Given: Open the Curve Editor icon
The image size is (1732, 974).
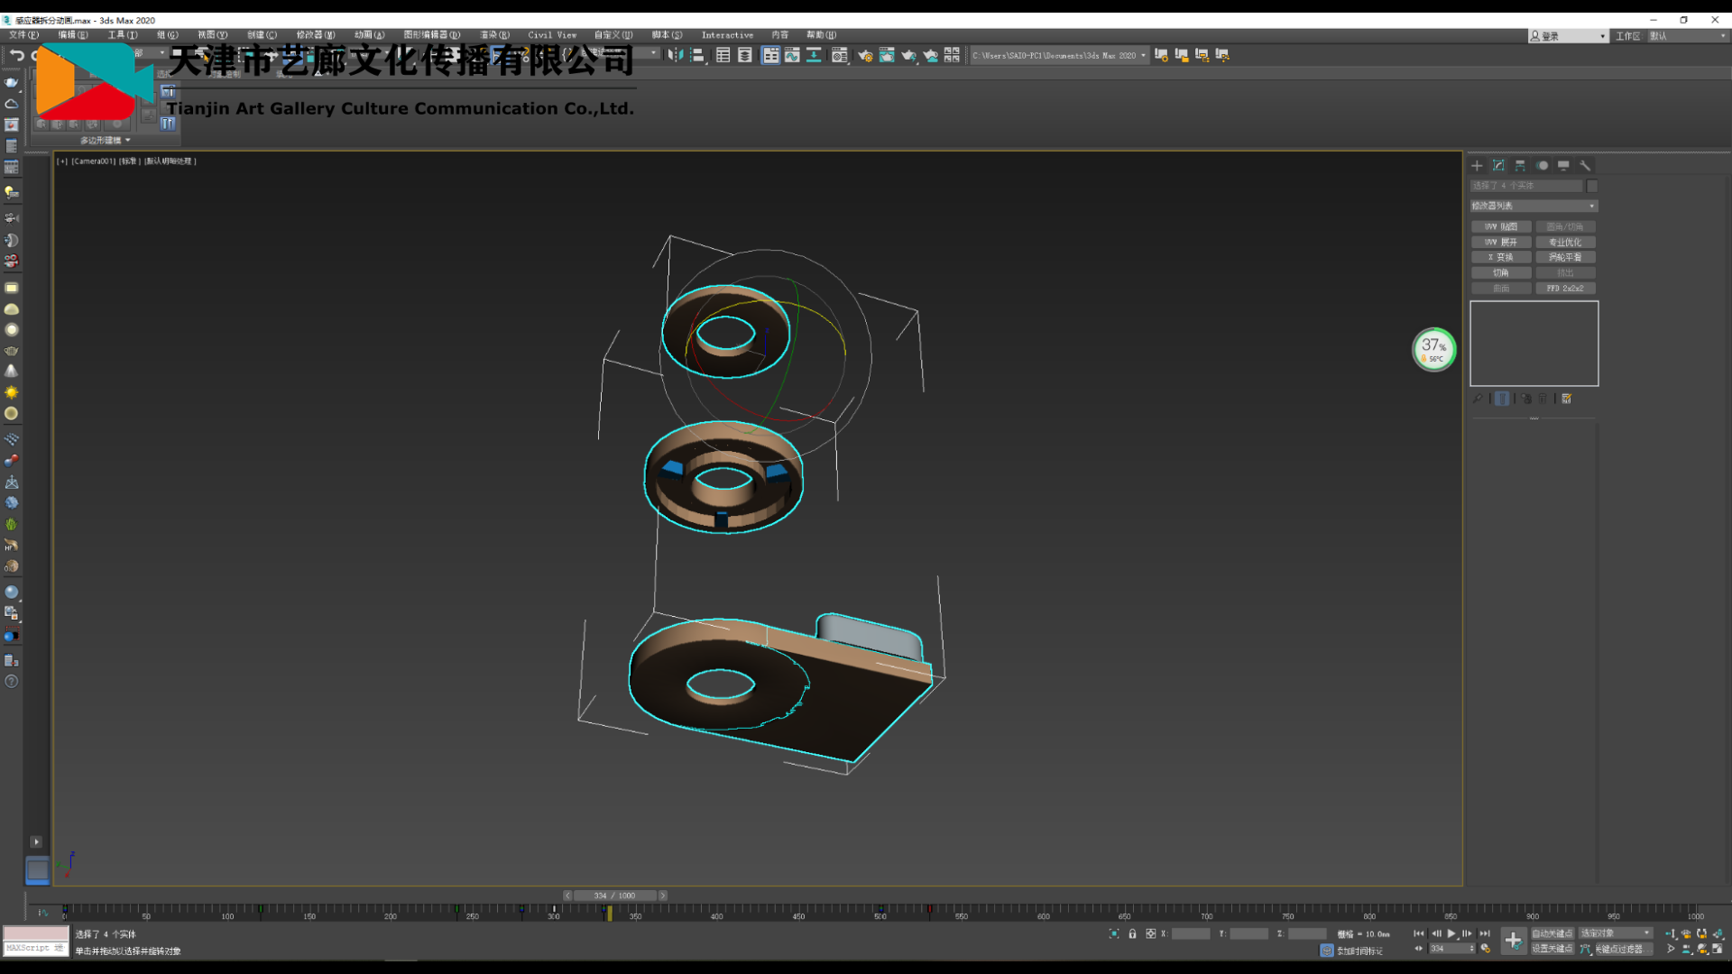Looking at the screenshot, I should (792, 55).
